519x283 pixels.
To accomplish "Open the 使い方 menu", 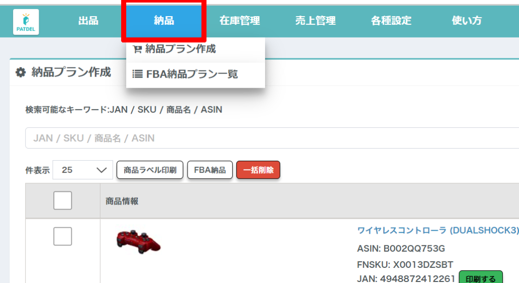I will pos(467,21).
